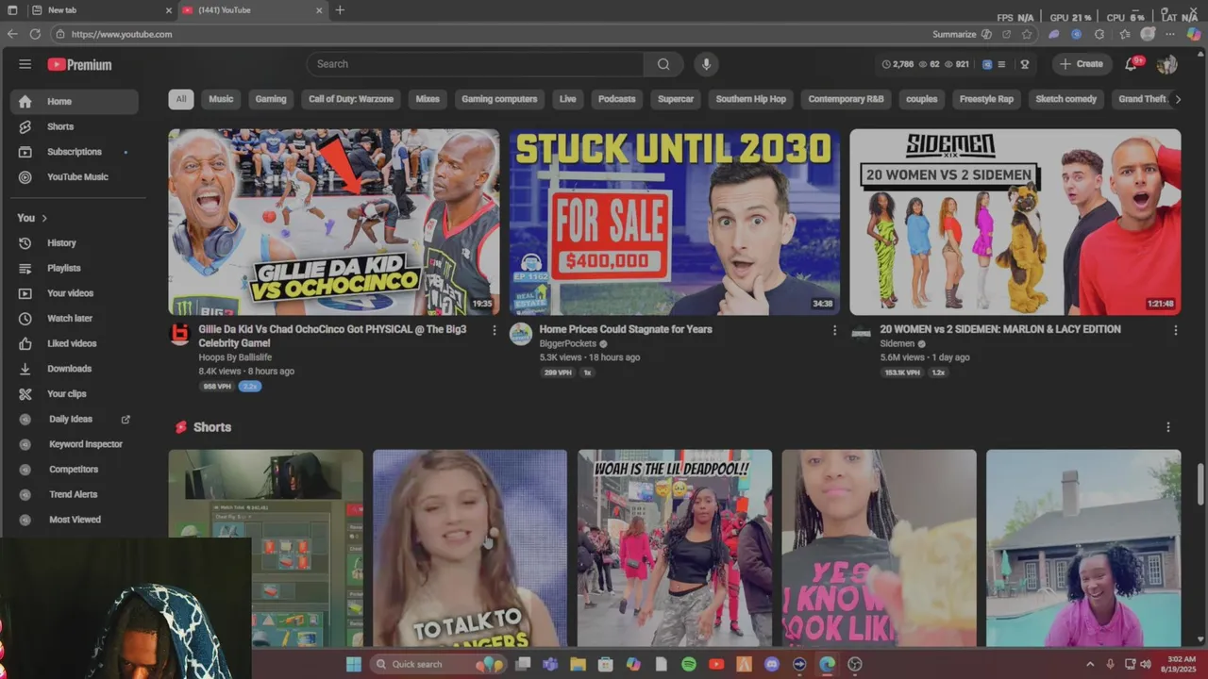Click the YouTube search input field
The image size is (1208, 679).
pos(476,64)
